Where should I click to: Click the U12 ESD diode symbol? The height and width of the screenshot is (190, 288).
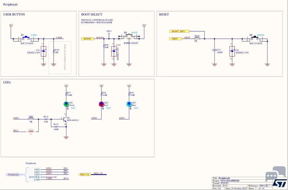pos(114,51)
